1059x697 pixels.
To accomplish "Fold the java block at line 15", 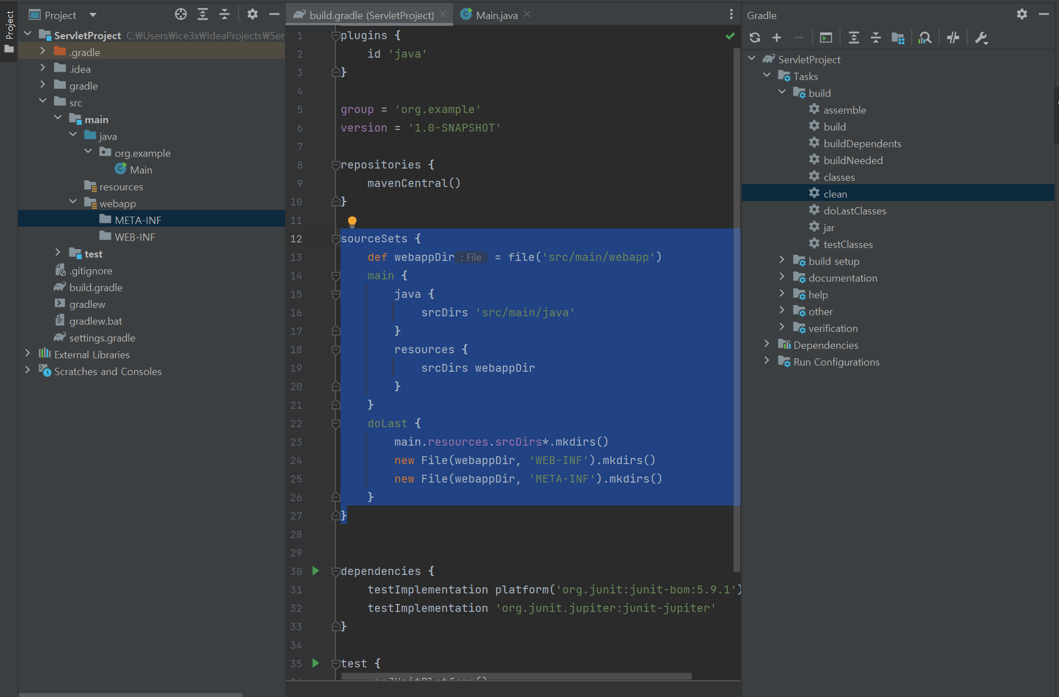I will coord(336,294).
